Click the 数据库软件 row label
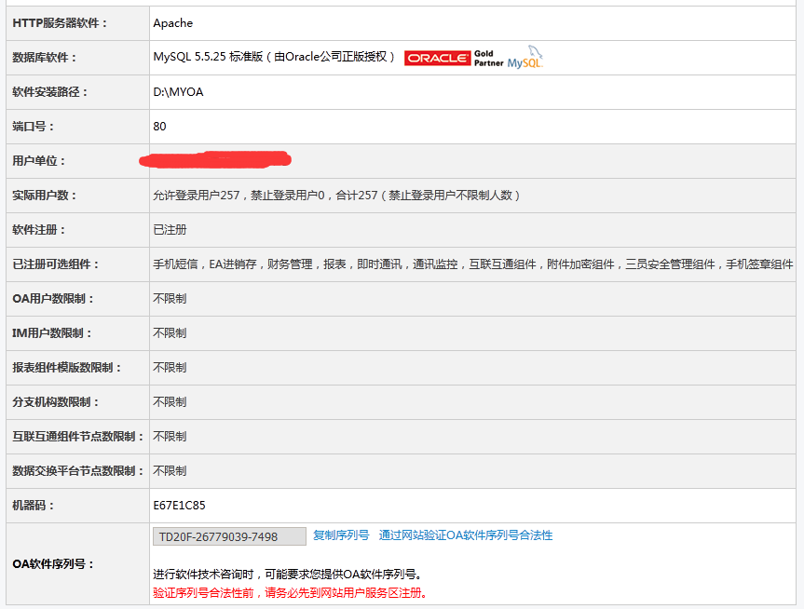804x609 pixels. click(x=45, y=58)
